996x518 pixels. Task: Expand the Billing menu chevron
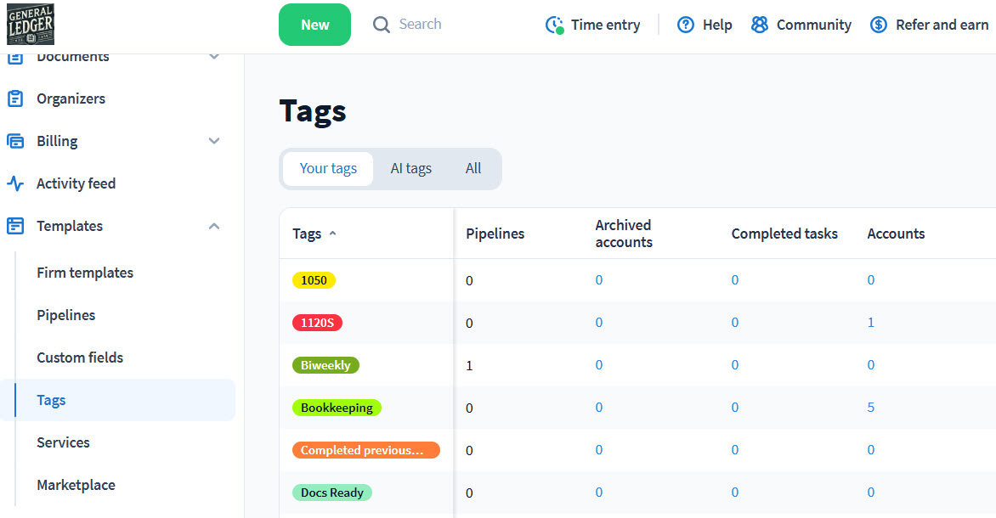point(214,141)
